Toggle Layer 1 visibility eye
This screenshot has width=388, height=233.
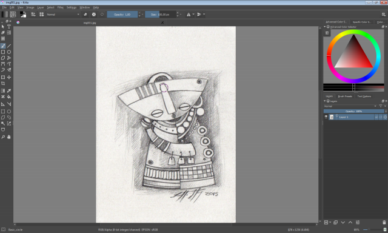[326, 117]
